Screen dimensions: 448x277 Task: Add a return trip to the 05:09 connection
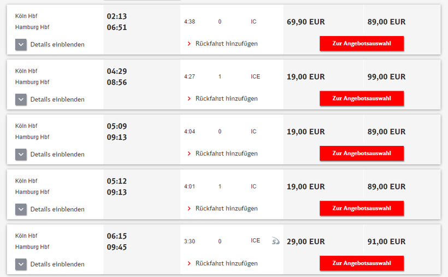pyautogui.click(x=226, y=154)
